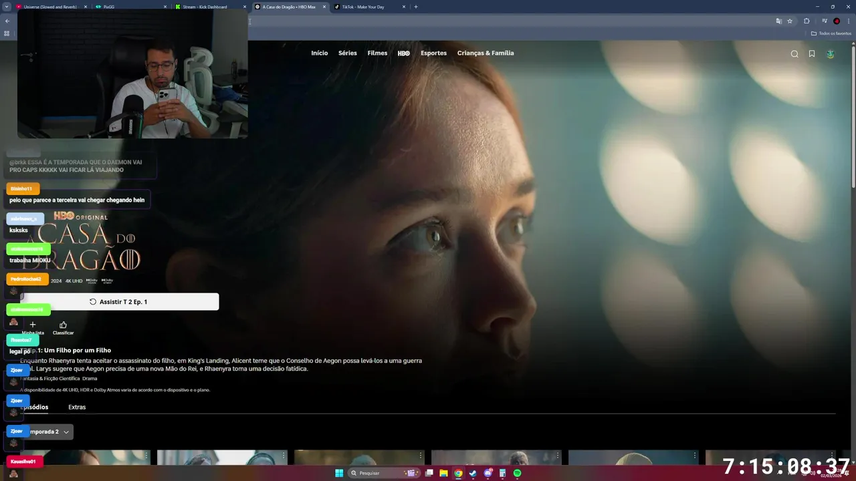Open the HBO Max search icon
Screen dimensions: 856x481
coord(794,54)
